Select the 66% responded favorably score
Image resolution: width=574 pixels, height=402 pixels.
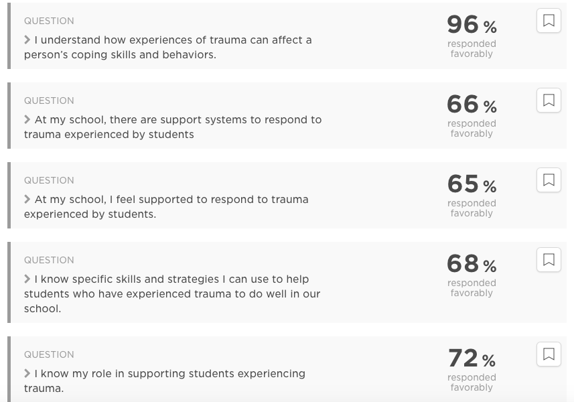pyautogui.click(x=472, y=115)
